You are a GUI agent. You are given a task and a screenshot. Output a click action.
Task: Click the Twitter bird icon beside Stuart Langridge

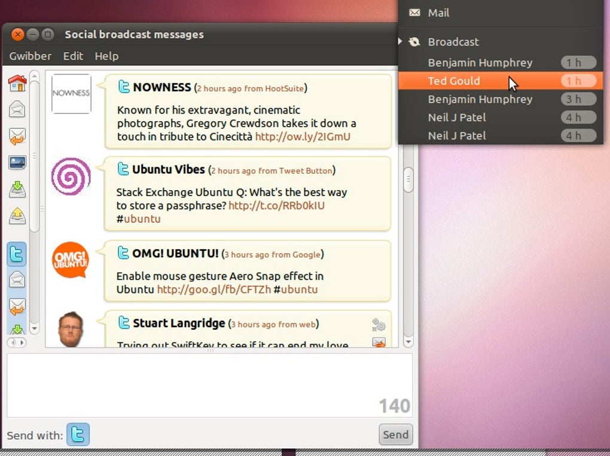click(124, 323)
